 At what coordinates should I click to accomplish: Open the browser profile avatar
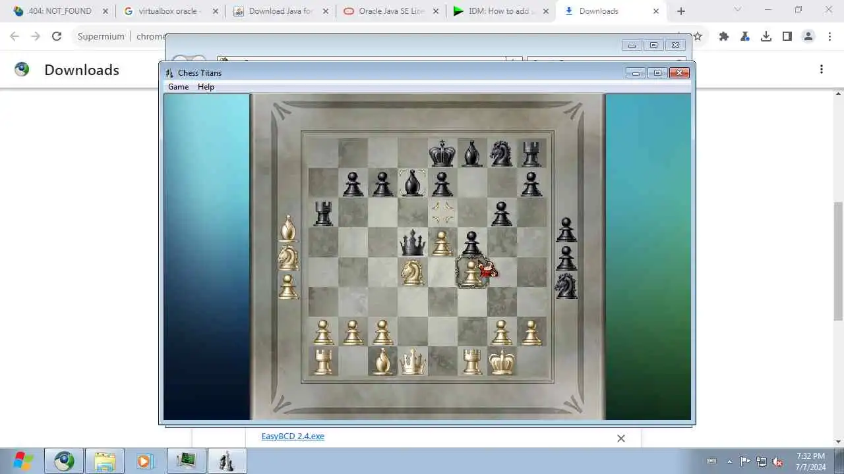pos(808,37)
